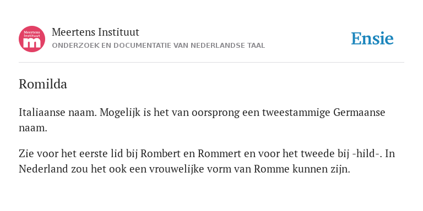The image size is (423, 211).
Task: Click the horizontal divider line below the header
Action: tap(211, 63)
